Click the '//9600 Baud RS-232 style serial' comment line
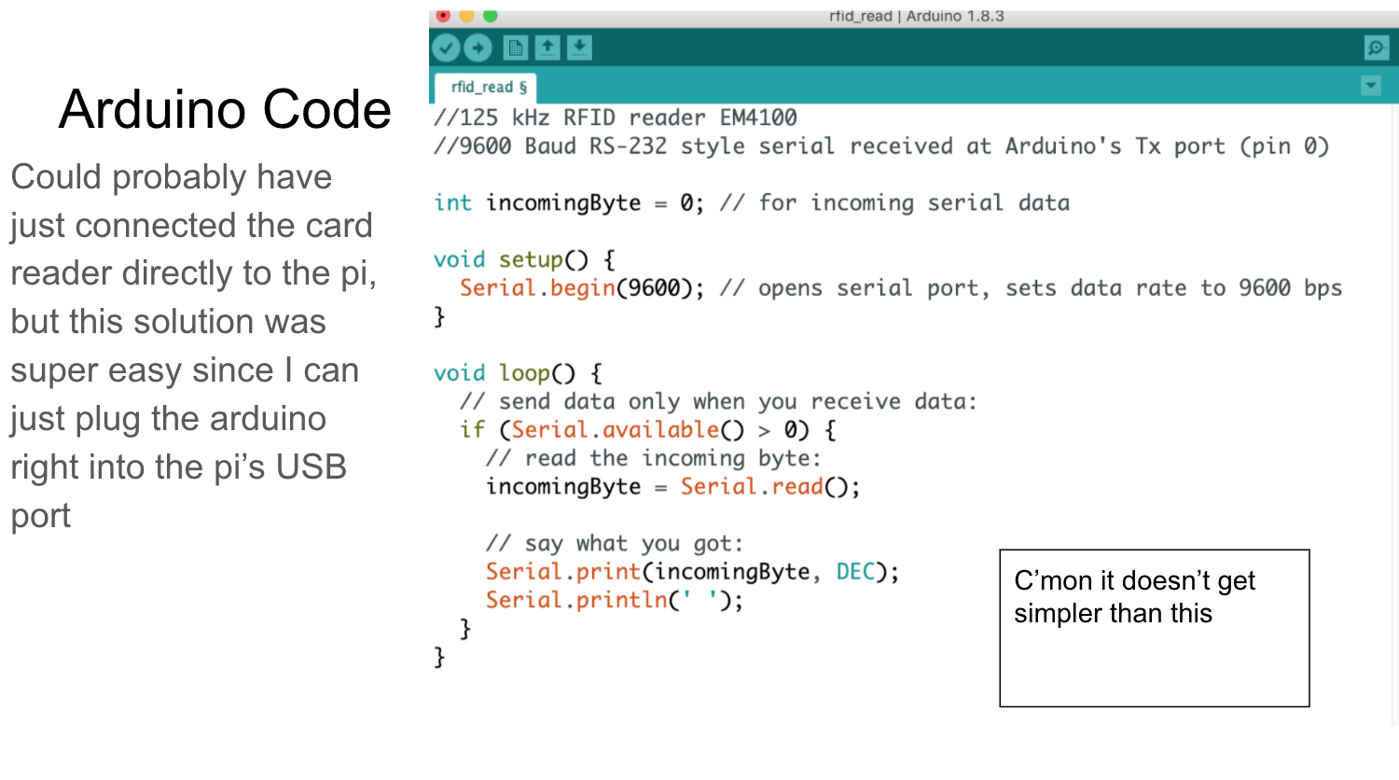 tap(881, 146)
